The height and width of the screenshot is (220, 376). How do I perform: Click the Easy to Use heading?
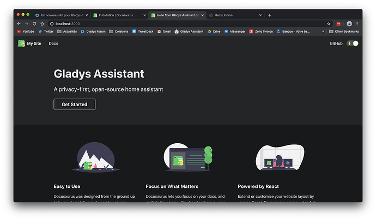(67, 186)
